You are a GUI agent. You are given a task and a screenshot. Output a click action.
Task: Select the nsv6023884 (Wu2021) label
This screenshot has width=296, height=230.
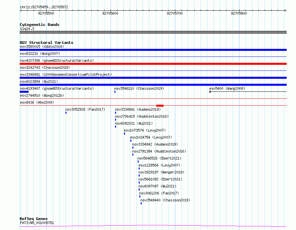[x=39, y=81]
